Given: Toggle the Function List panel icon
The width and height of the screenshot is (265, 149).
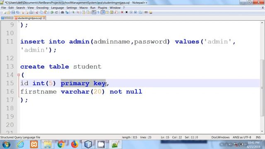Looking at the screenshot, I should pyautogui.click(x=116, y=12).
